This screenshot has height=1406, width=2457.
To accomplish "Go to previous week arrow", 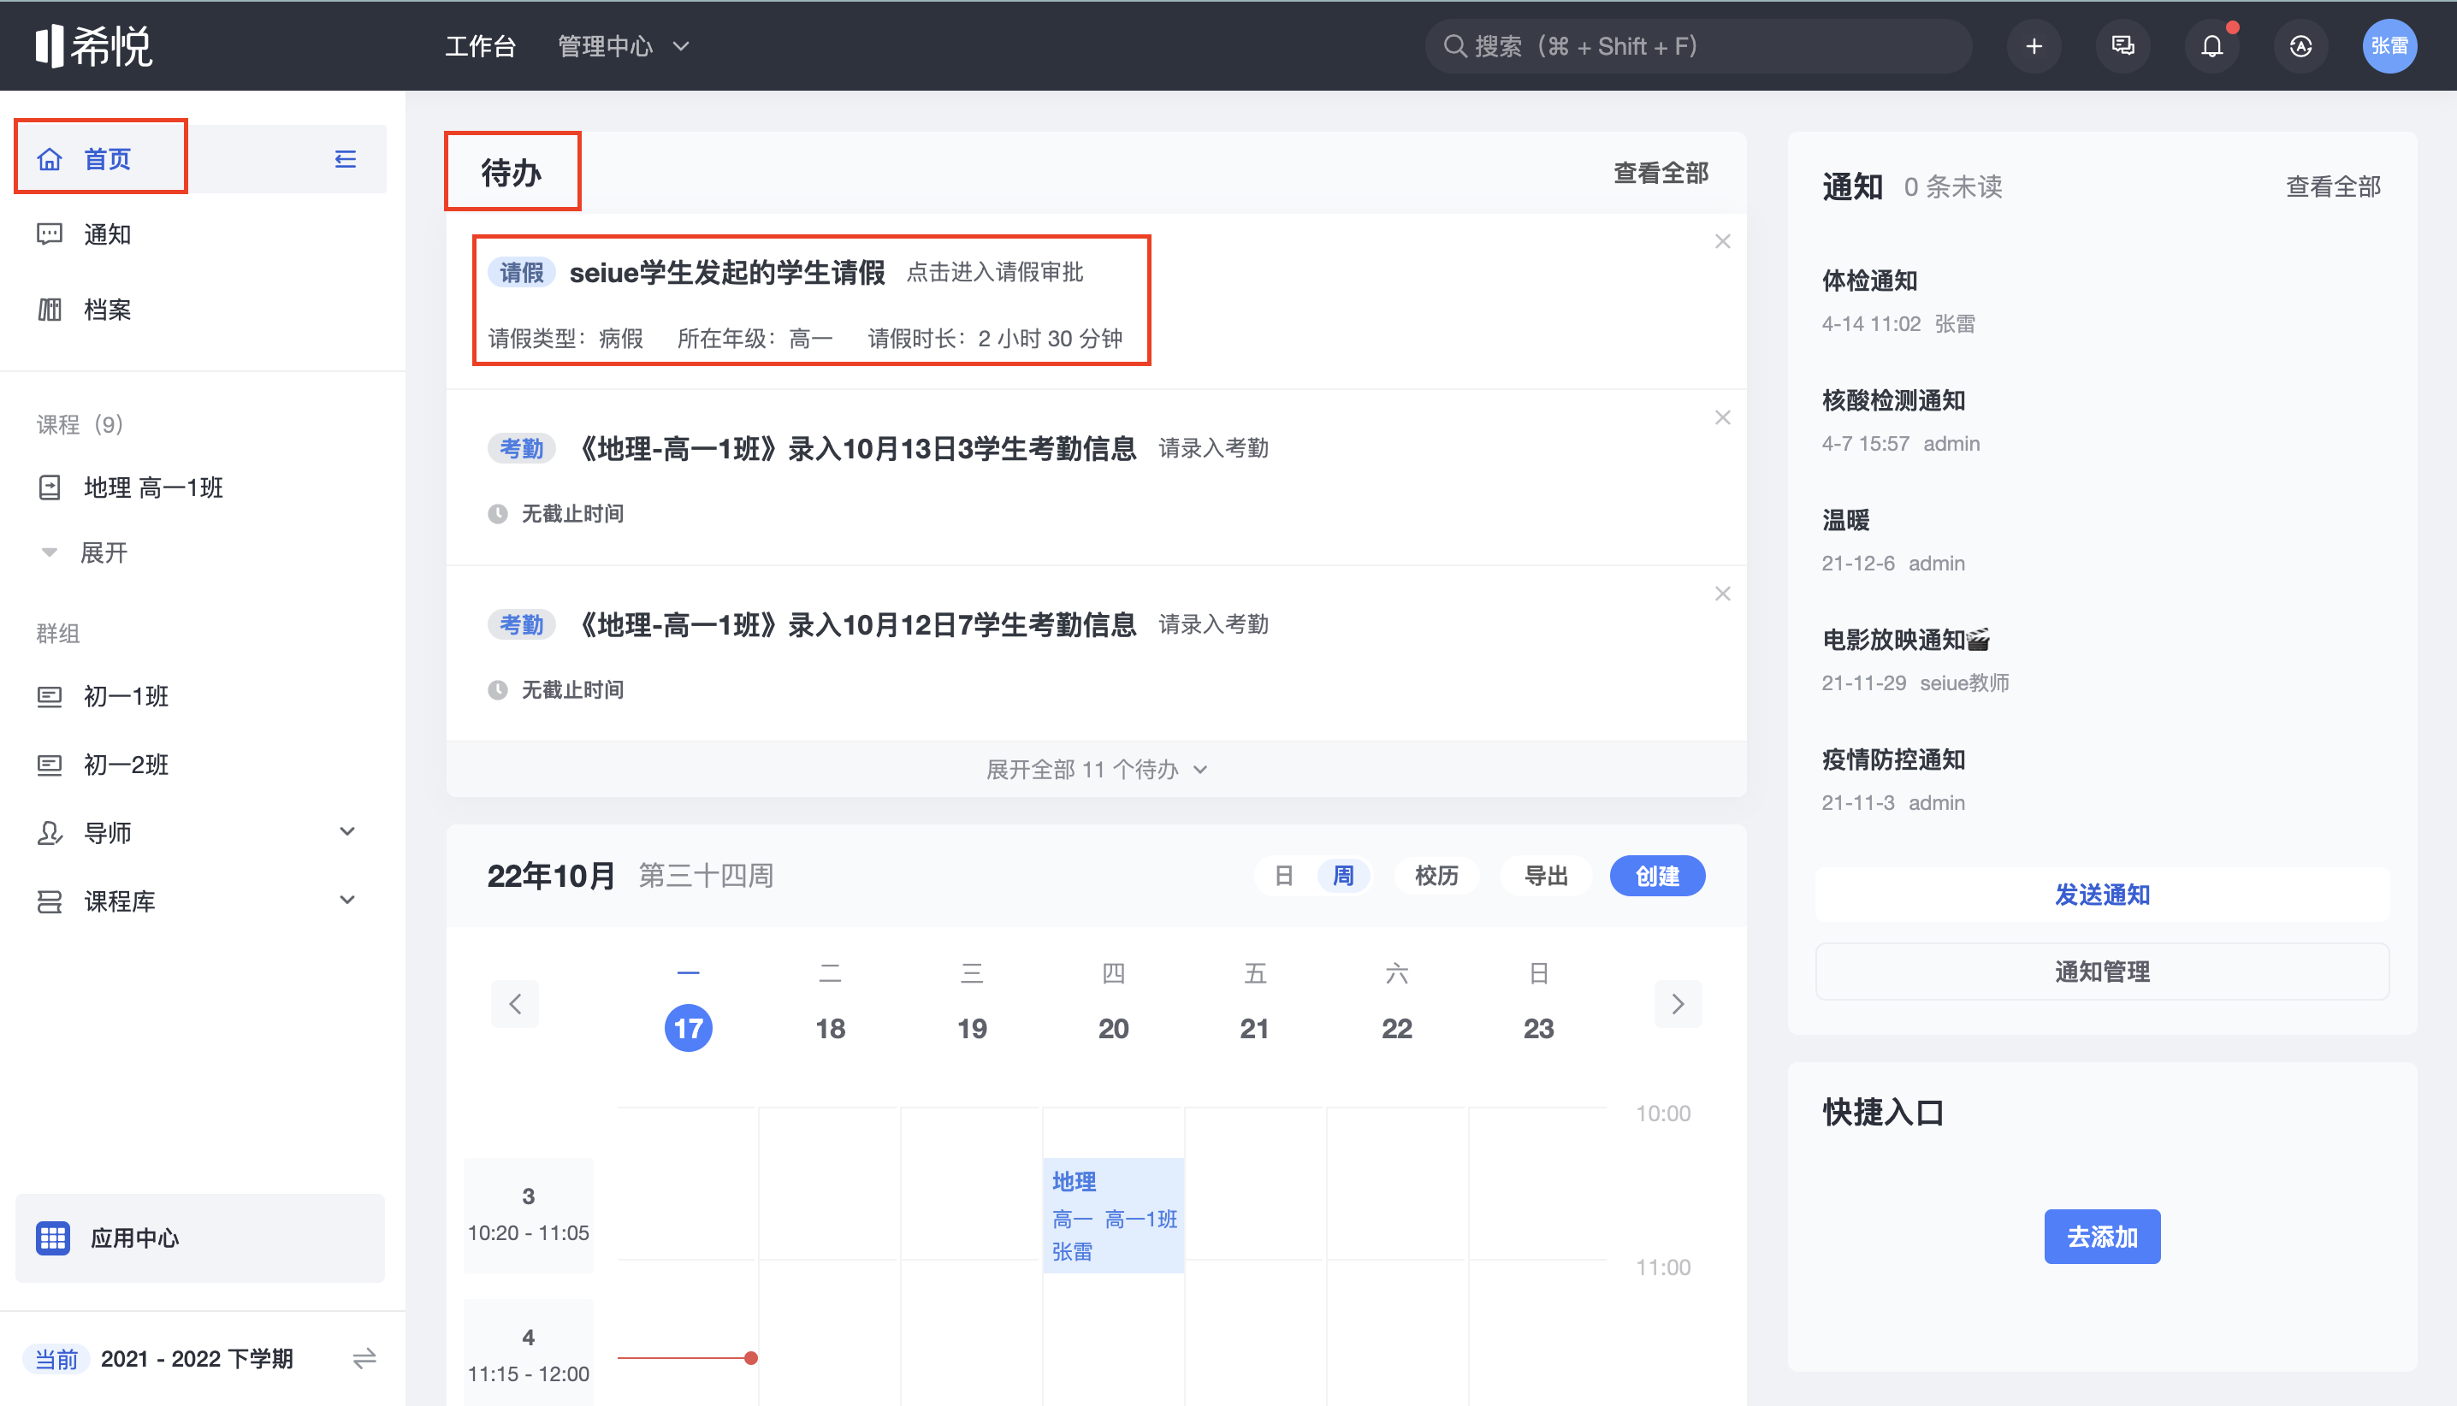I will [x=515, y=1004].
